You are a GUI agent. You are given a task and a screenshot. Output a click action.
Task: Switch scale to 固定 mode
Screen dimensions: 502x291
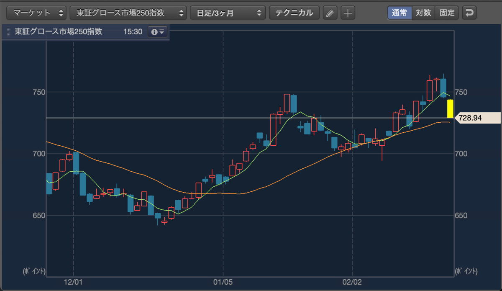tap(447, 13)
